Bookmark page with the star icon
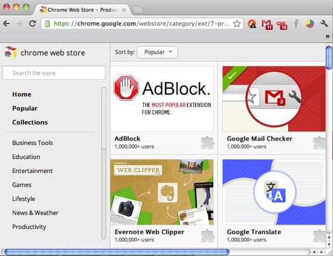Screen dimensions: 333x256 tap(237, 24)
